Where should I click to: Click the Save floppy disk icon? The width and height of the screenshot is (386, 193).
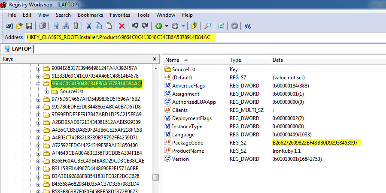click(x=29, y=26)
